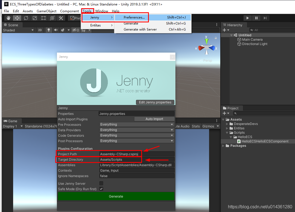
Task: Click Edit Jenny.properties button
Action: [x=155, y=102]
